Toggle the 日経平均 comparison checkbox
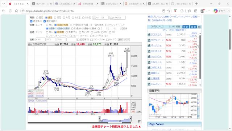 (78, 40)
